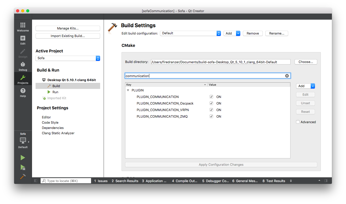Toggle the right sidebar in the status bar
Screen dimensions: 346x204
(326, 181)
